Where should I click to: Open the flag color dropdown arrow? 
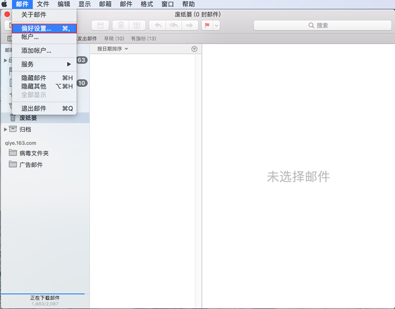point(216,25)
